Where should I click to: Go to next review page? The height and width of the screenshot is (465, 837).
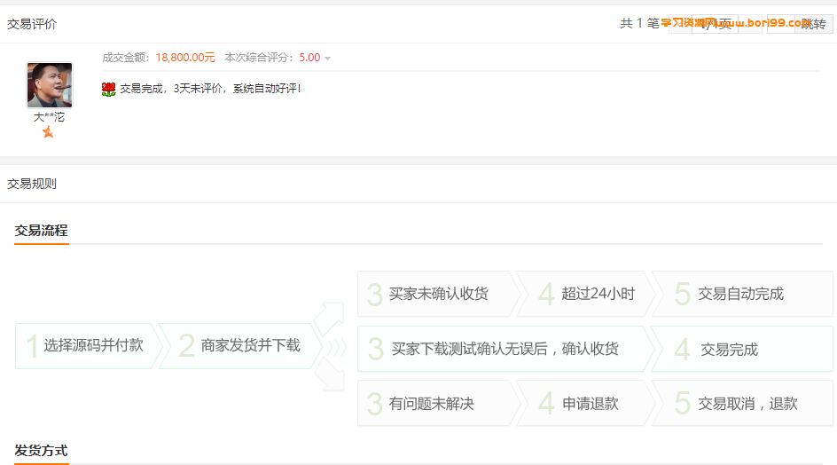coord(750,24)
